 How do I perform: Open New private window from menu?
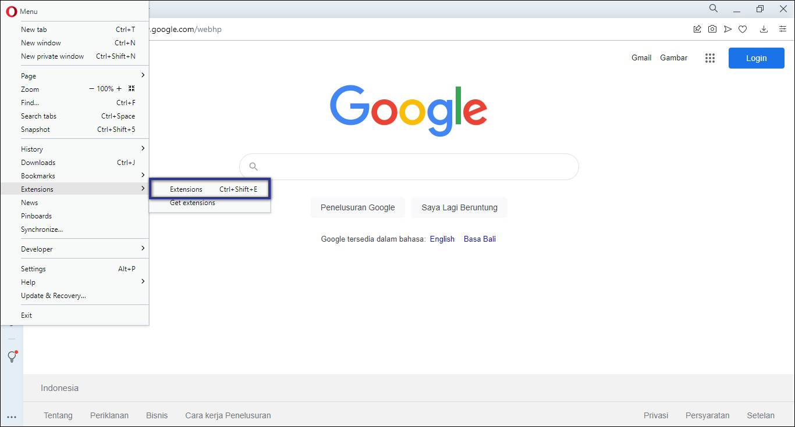pos(52,56)
